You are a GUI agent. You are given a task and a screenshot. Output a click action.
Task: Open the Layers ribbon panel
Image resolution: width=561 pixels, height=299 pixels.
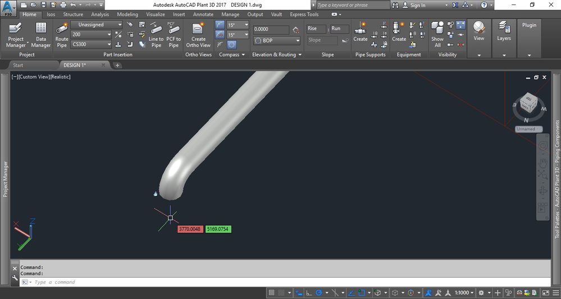point(504,39)
